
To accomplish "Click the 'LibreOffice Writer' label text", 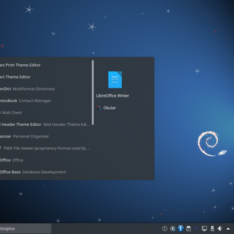I will pyautogui.click(x=112, y=96).
